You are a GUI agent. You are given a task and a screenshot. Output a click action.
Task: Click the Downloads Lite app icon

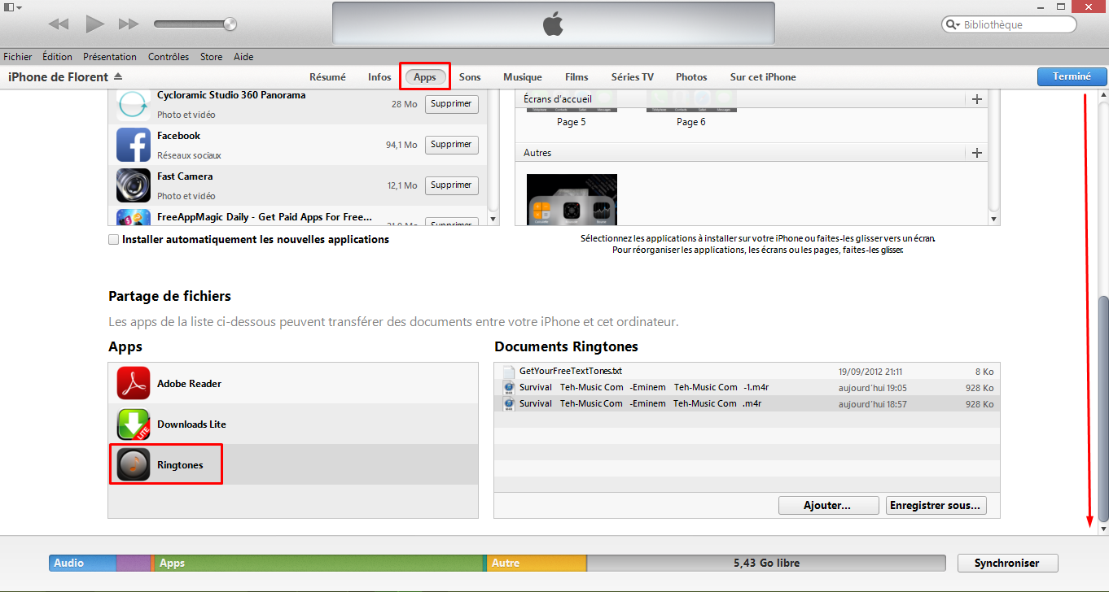pos(133,424)
